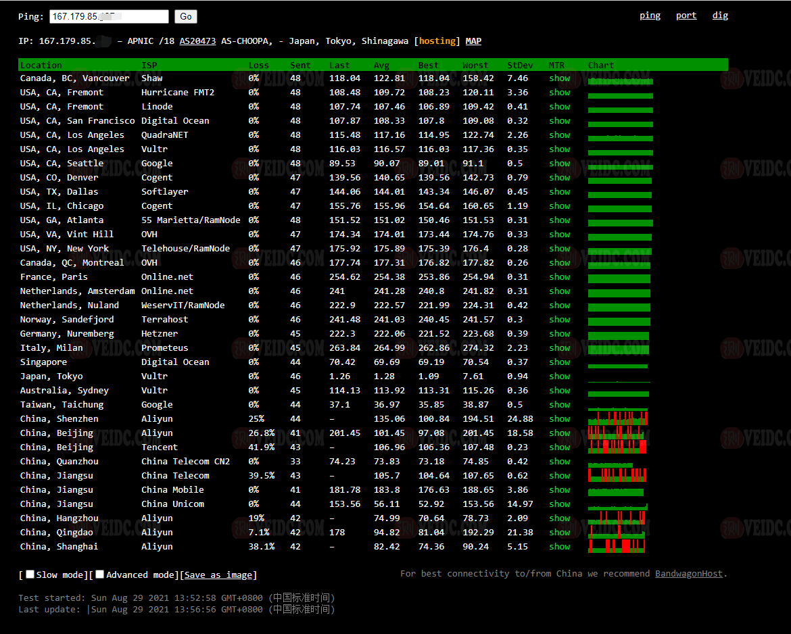Click the China, Beijing Tencent latency chart
The image size is (791, 634).
(x=617, y=447)
